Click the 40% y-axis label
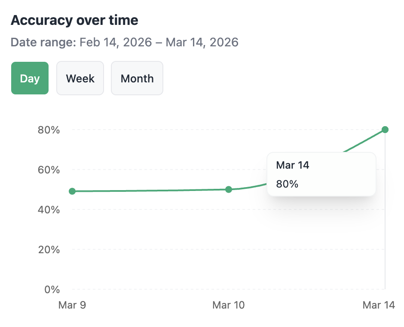This screenshot has width=404, height=327. click(49, 209)
